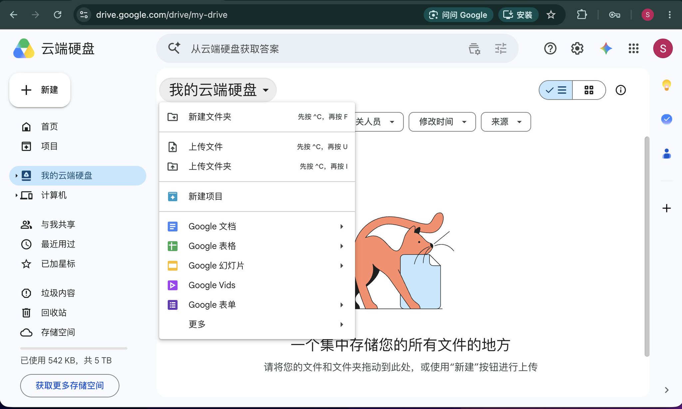Choose Google Vids menu entry
The height and width of the screenshot is (409, 682).
257,285
